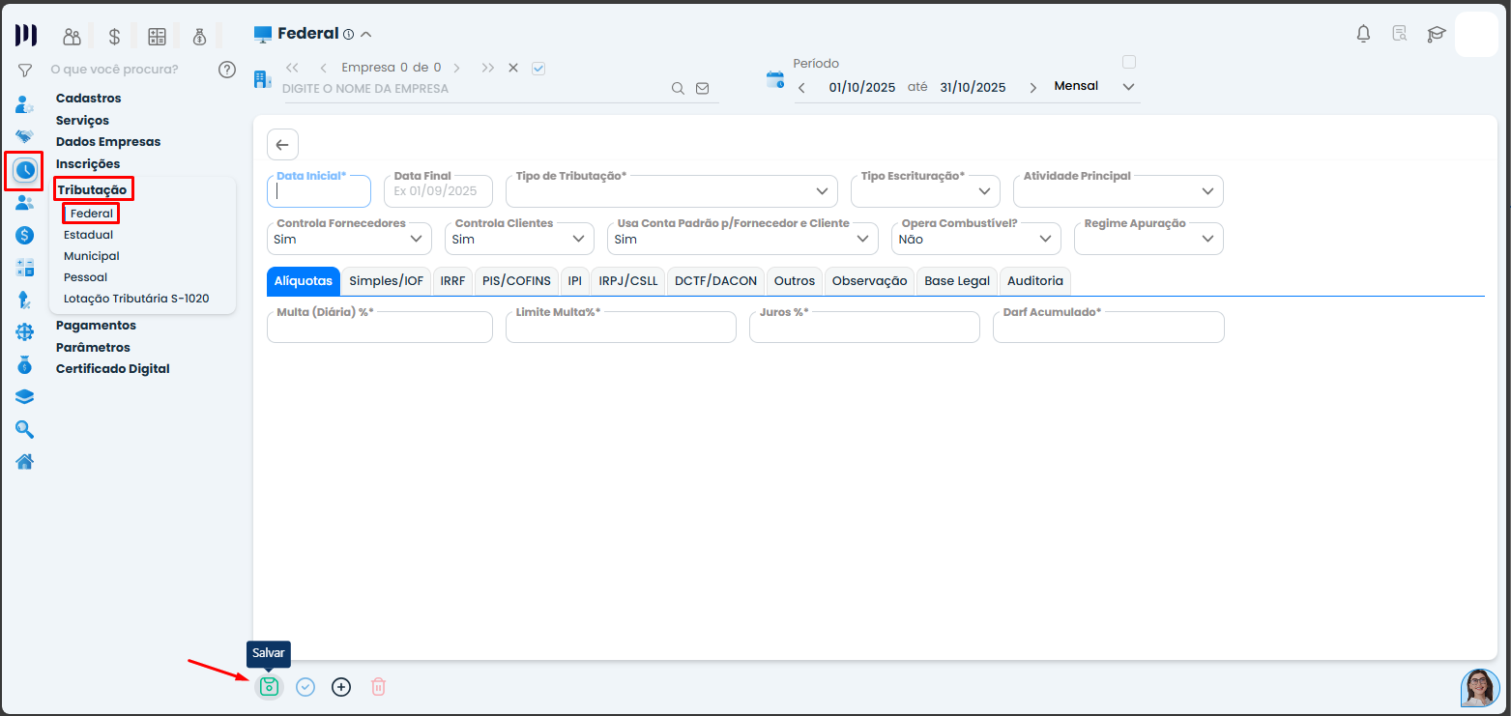The image size is (1511, 716).
Task: Click the Salvar (save) icon
Action: coord(269,687)
